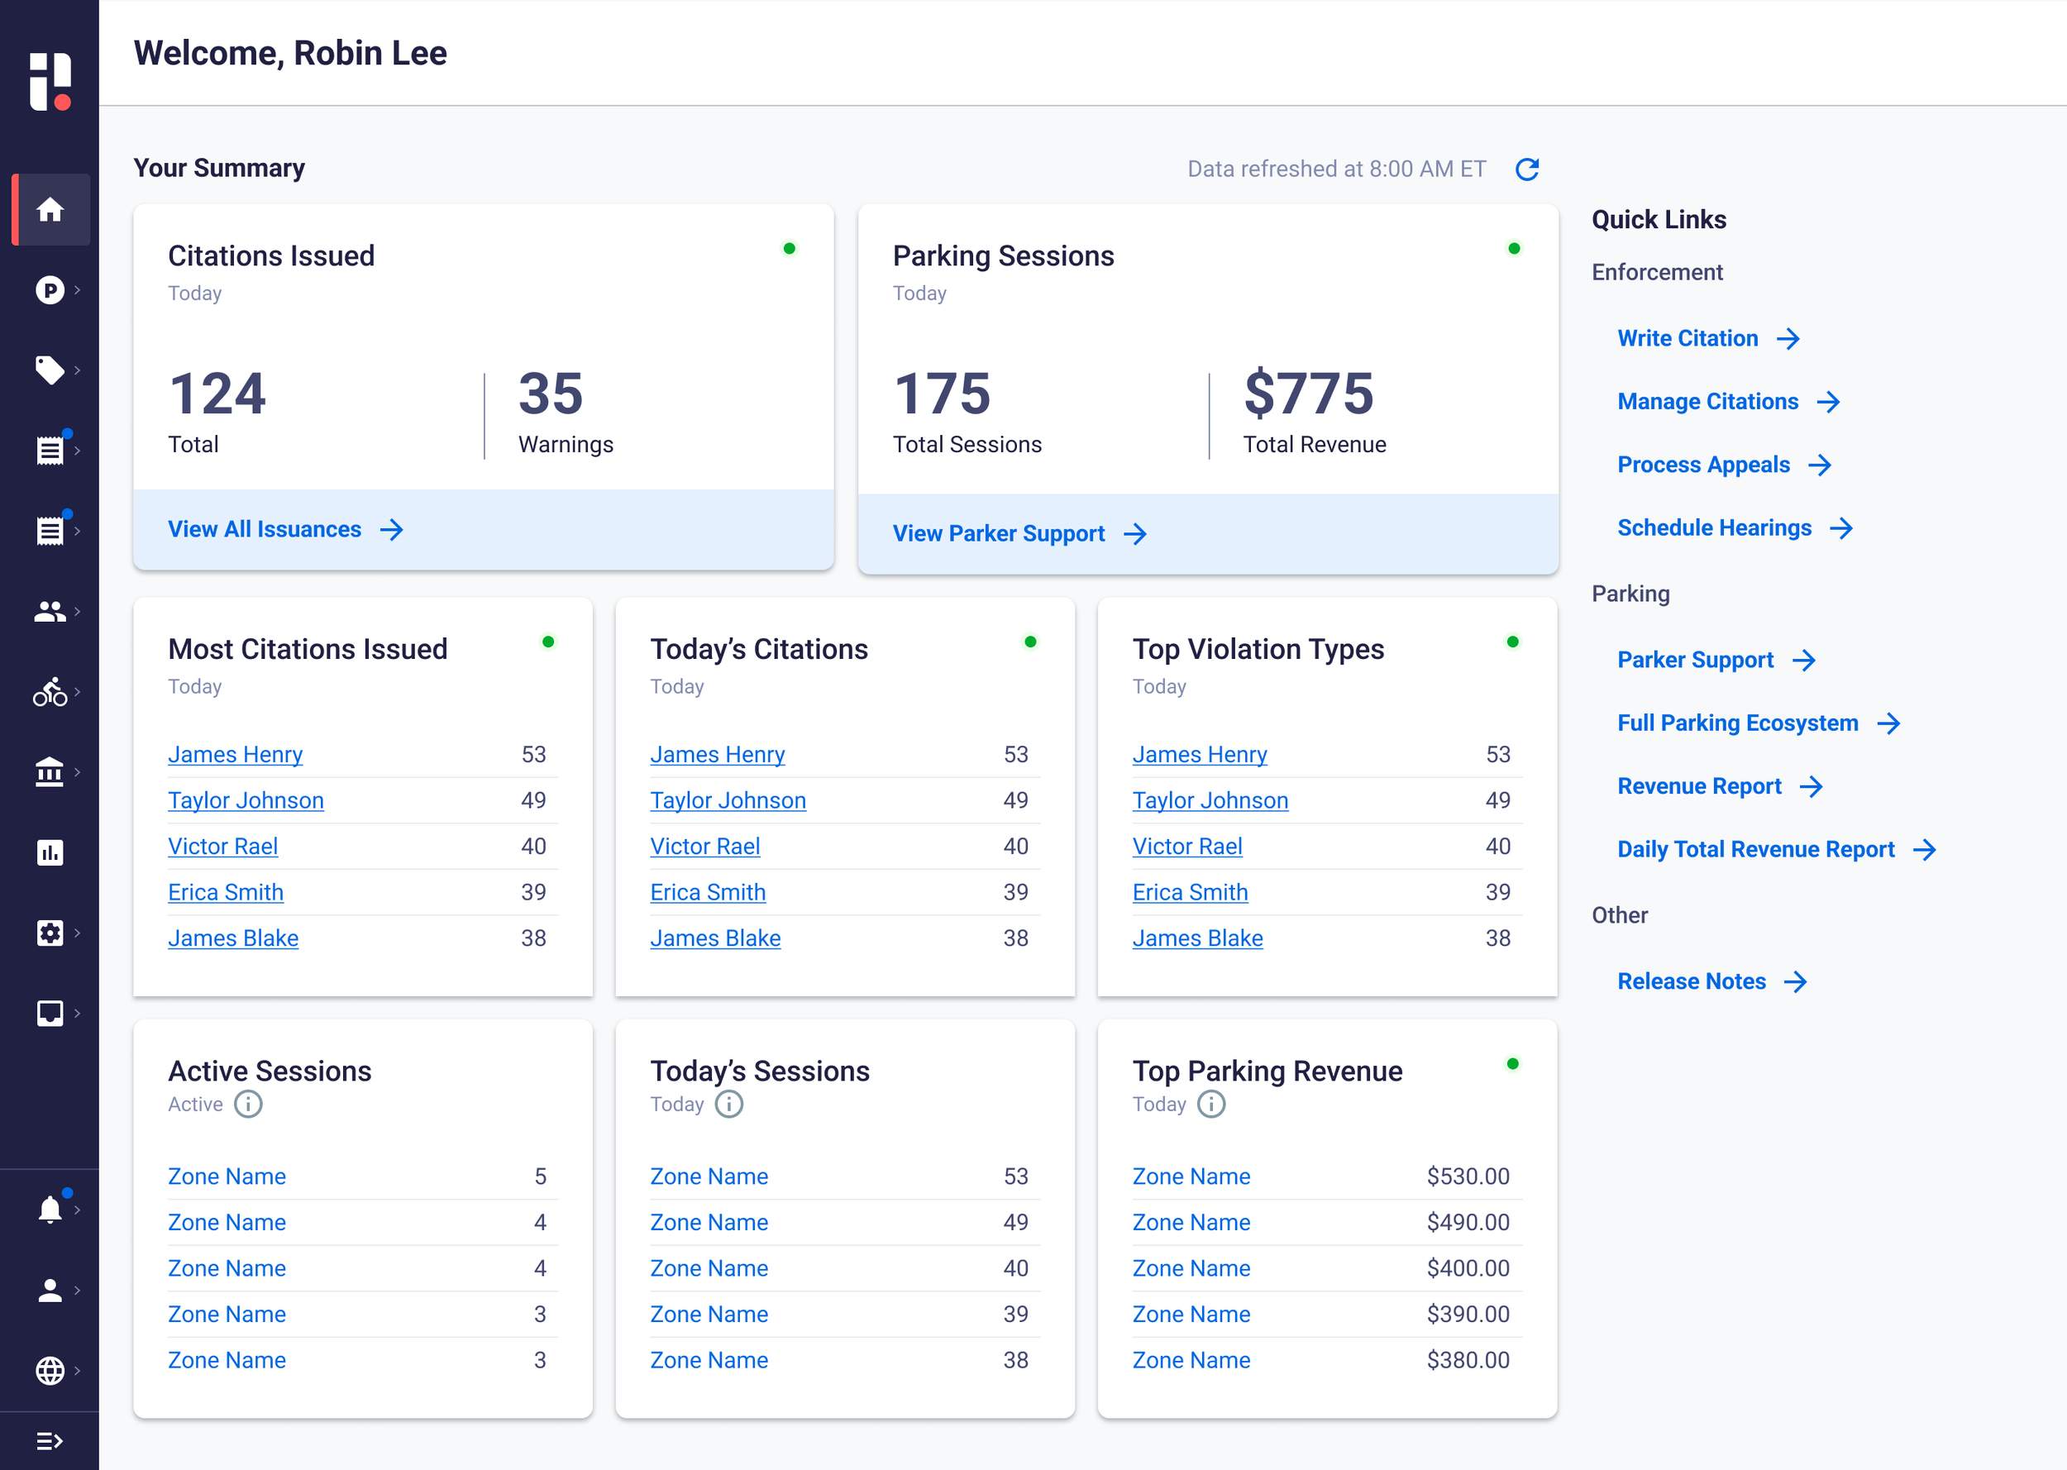Open the bank building sidebar icon
Screen dimensions: 2067x1470
tap(50, 772)
